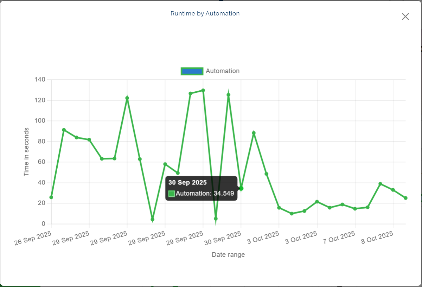Click the 'Date range' axis title

pyautogui.click(x=228, y=255)
